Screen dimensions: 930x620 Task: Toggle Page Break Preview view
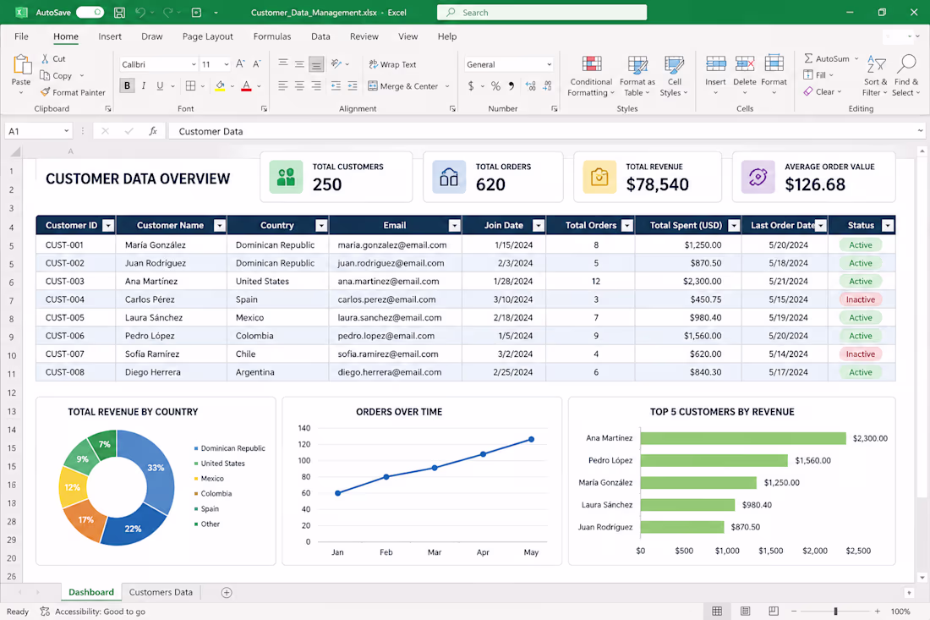click(x=774, y=611)
